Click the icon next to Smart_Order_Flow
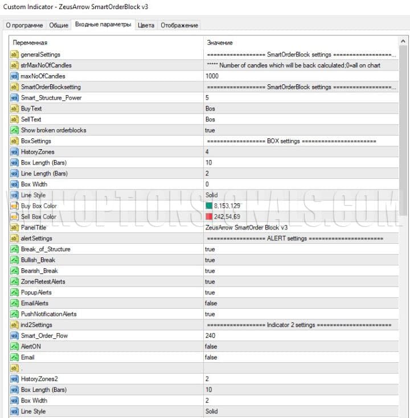This screenshot has width=410, height=418. [x=14, y=336]
